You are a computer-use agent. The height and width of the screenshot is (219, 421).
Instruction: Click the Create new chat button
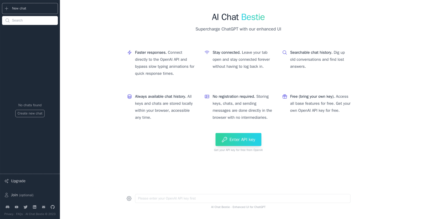(x=30, y=113)
